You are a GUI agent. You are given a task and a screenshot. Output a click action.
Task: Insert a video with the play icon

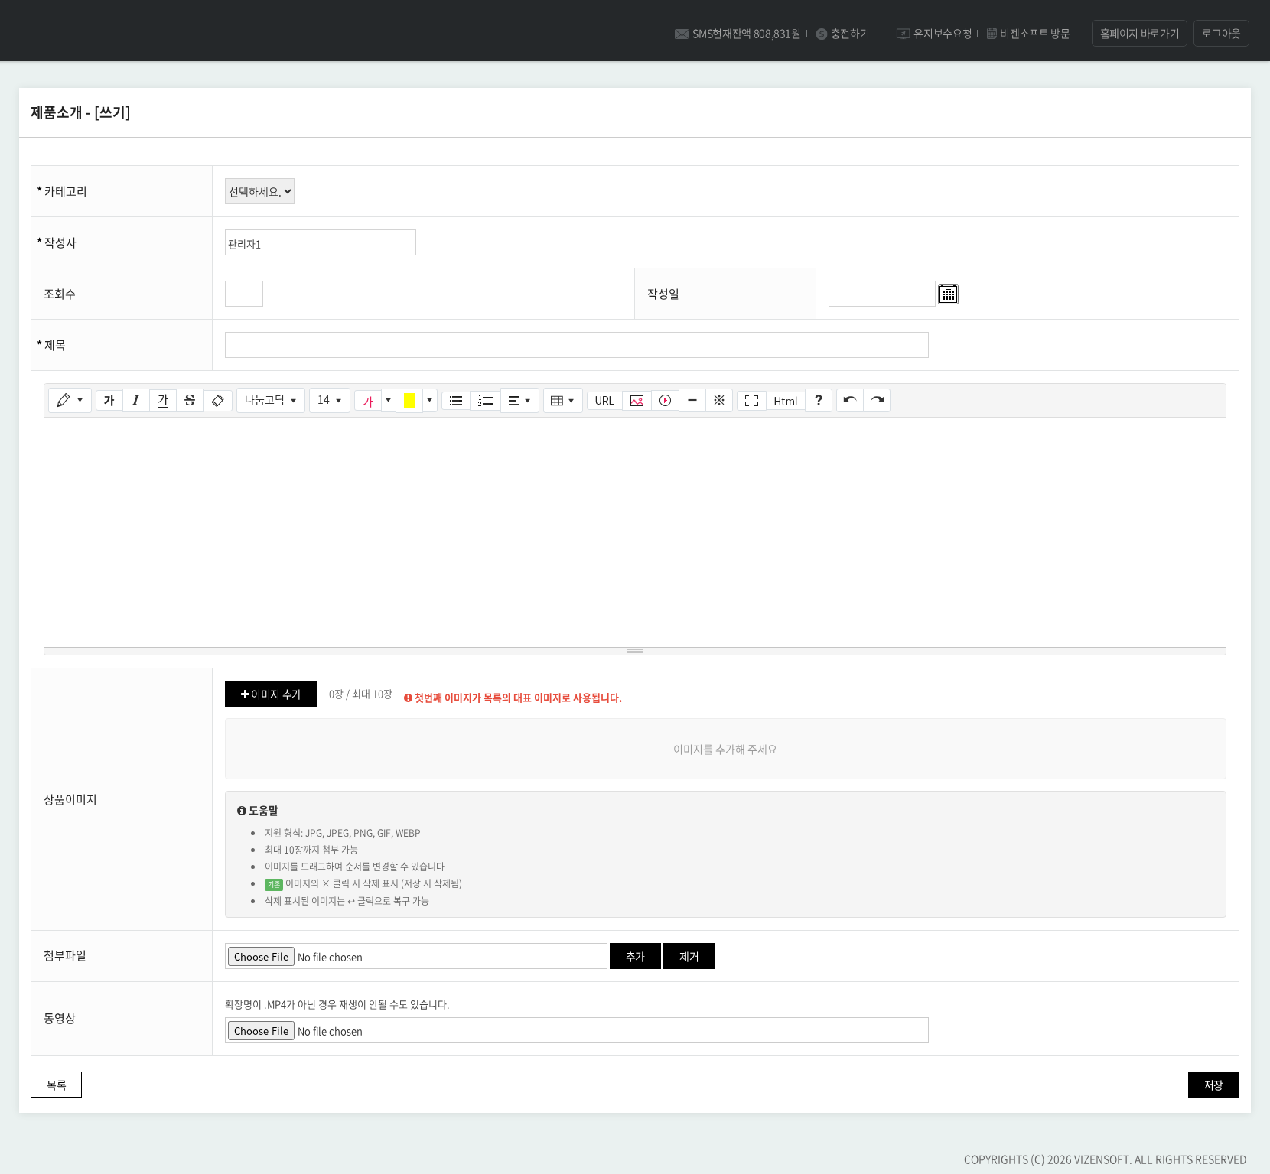pos(665,401)
